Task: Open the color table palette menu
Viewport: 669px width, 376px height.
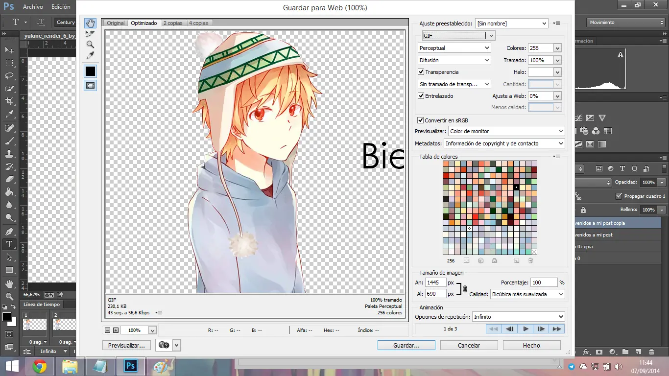Action: click(x=556, y=157)
